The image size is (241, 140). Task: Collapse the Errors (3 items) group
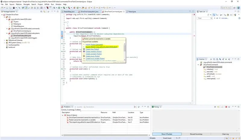point(63,115)
